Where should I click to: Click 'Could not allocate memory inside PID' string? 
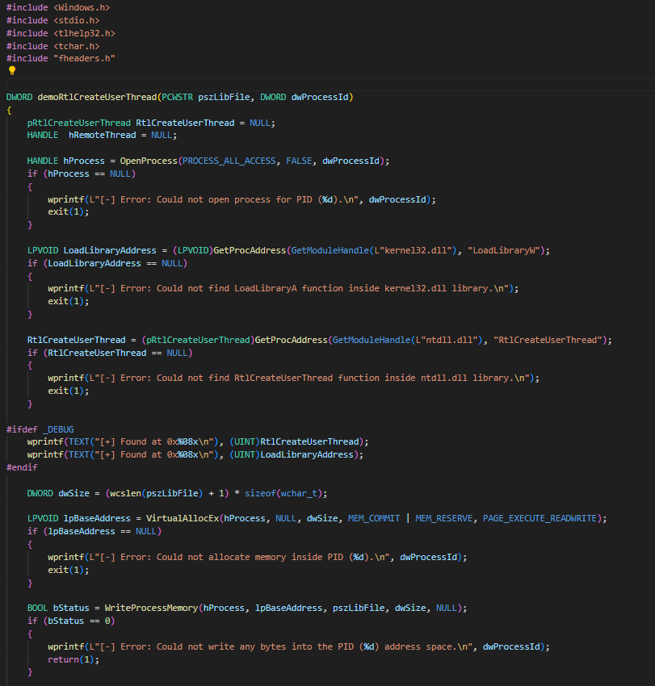coord(250,557)
